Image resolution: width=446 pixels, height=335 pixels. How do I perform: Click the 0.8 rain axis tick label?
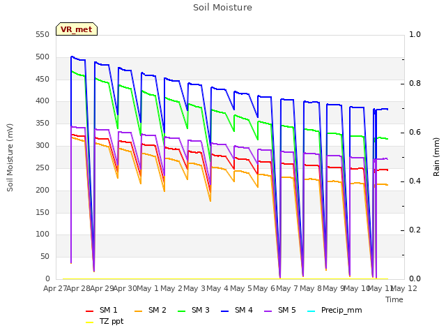click(415, 84)
